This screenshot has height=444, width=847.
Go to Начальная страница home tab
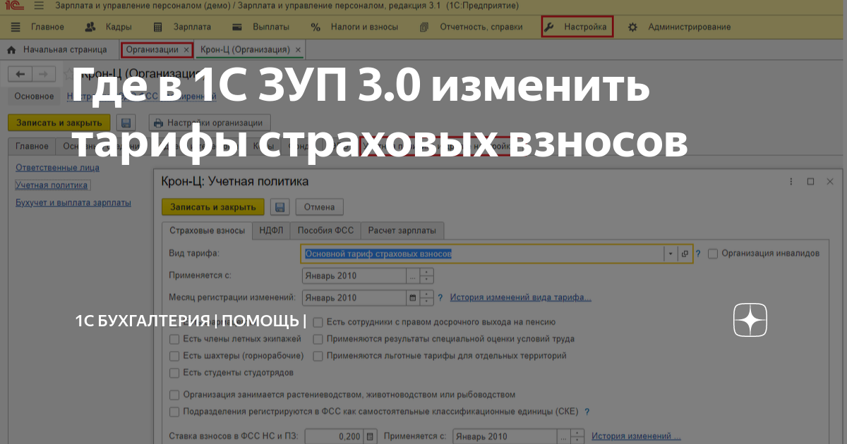57,50
